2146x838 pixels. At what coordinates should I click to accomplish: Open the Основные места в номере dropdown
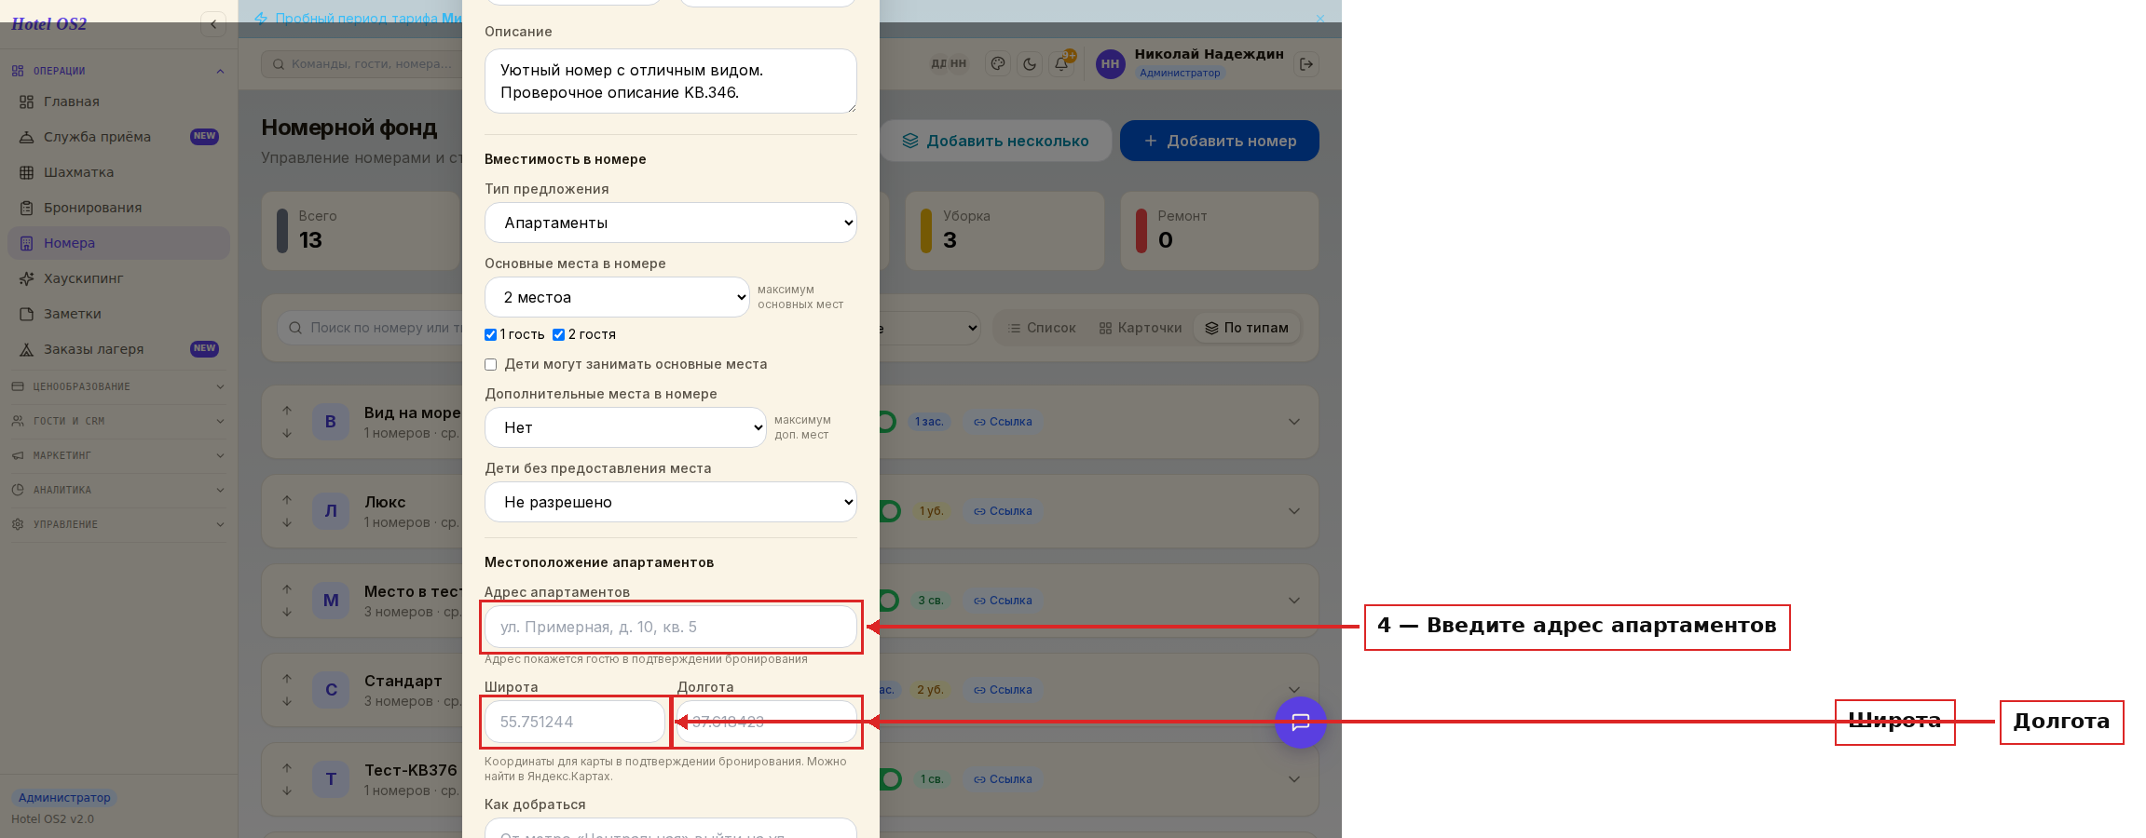coord(617,297)
